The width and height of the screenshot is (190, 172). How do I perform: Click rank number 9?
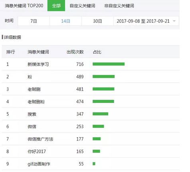pos(8,164)
